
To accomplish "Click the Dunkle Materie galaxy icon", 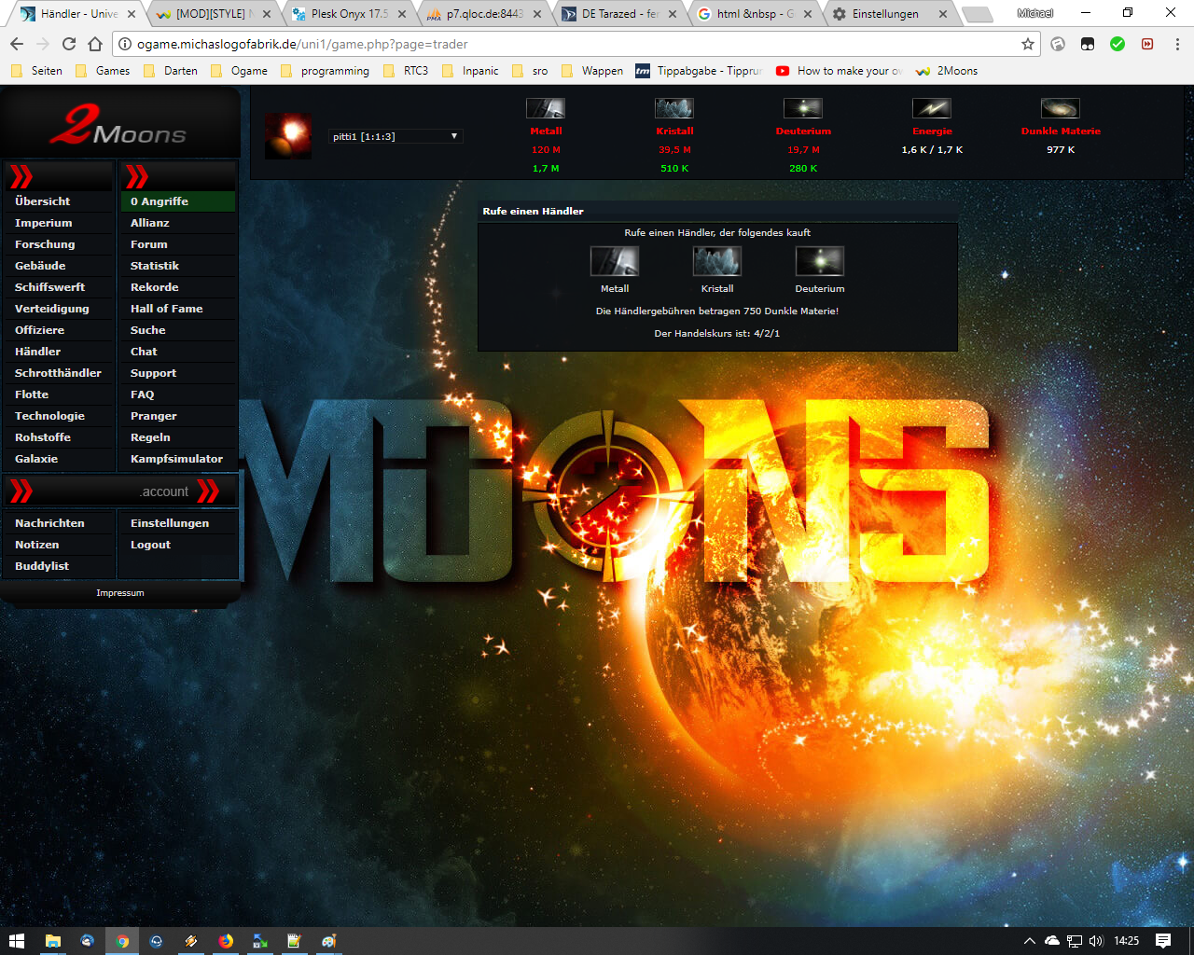I will click(x=1061, y=108).
